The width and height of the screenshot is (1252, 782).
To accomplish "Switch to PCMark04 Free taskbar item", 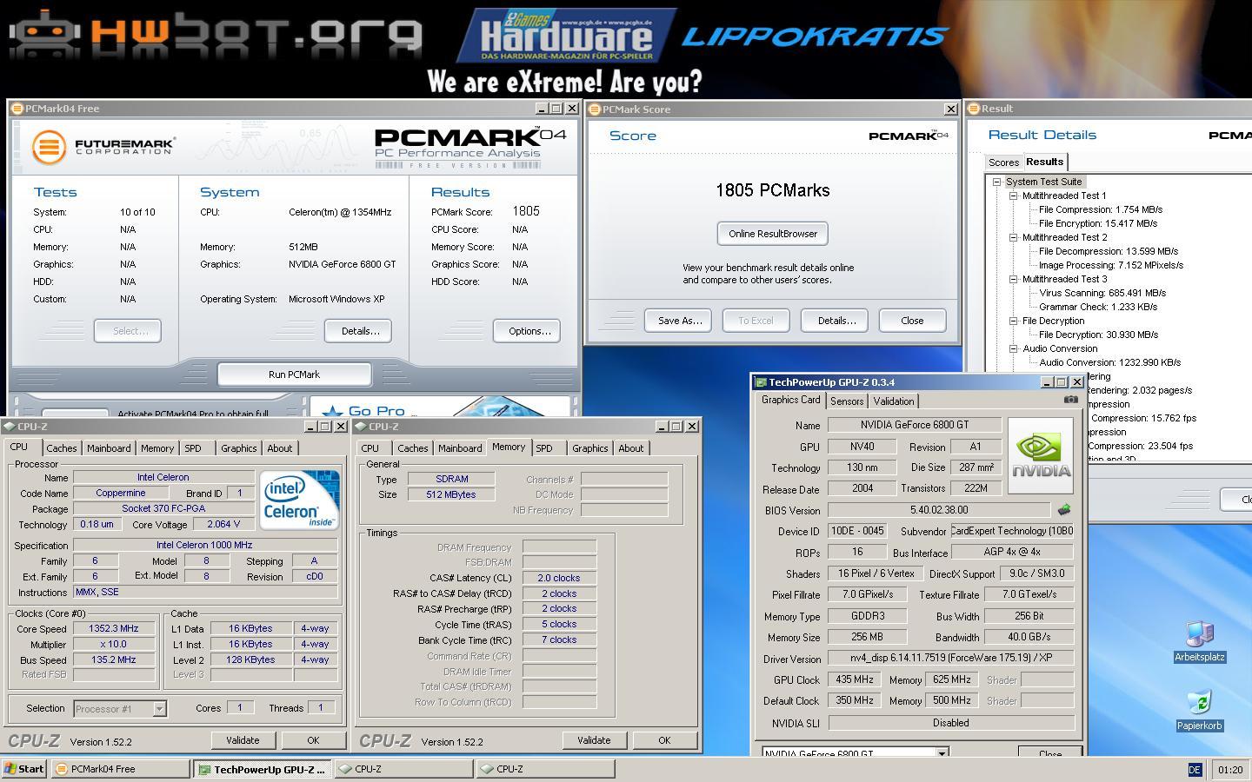I will click(120, 769).
